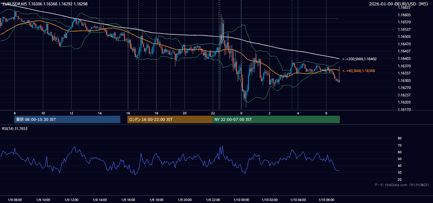This screenshot has height=203, width=433.
Task: Click the 1/10 04:00 time label
Action: [x=298, y=200]
